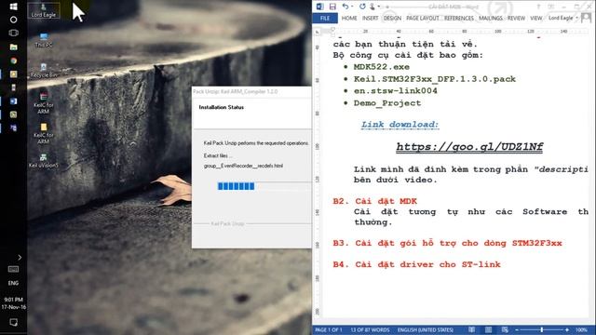
Task: Click the 'Link download:' text
Action: 400,124
